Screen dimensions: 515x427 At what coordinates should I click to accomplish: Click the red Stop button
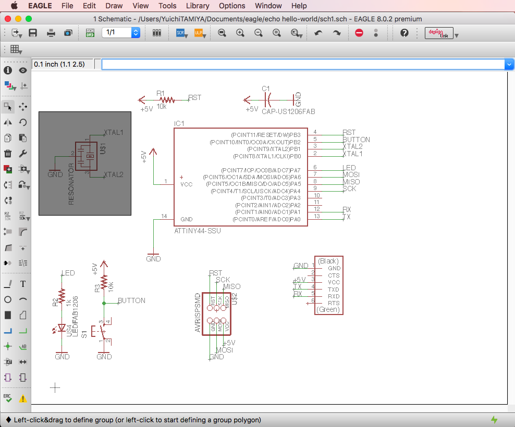point(359,33)
